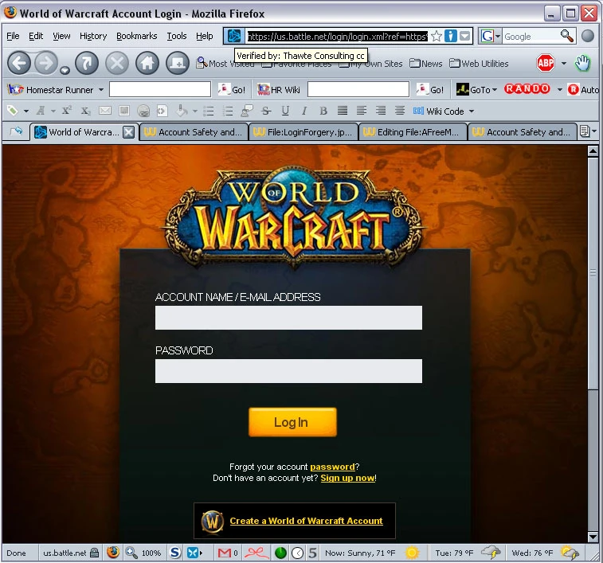This screenshot has height=563, width=603.
Task: Apply italic formatting
Action: coord(304,111)
